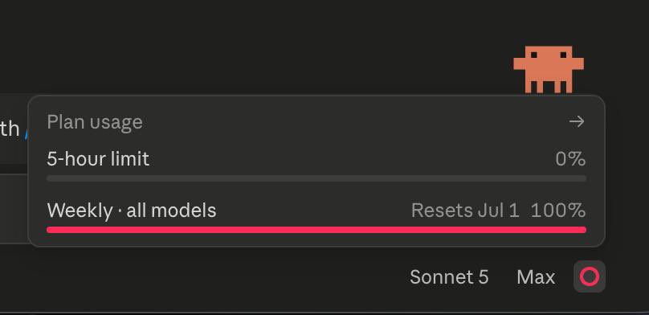Click the Resets Jul 1 text
The image size is (649, 315).
pyautogui.click(x=465, y=211)
